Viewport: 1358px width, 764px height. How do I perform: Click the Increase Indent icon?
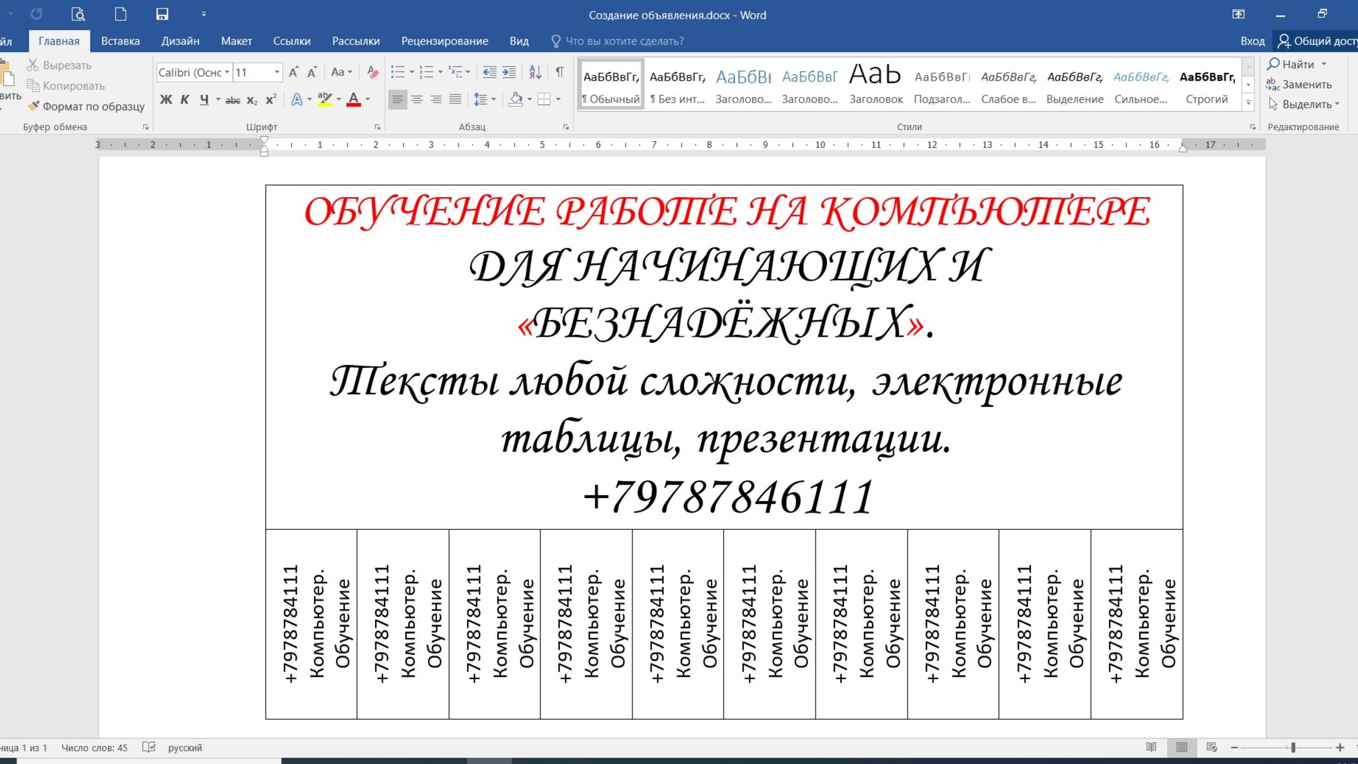(509, 72)
